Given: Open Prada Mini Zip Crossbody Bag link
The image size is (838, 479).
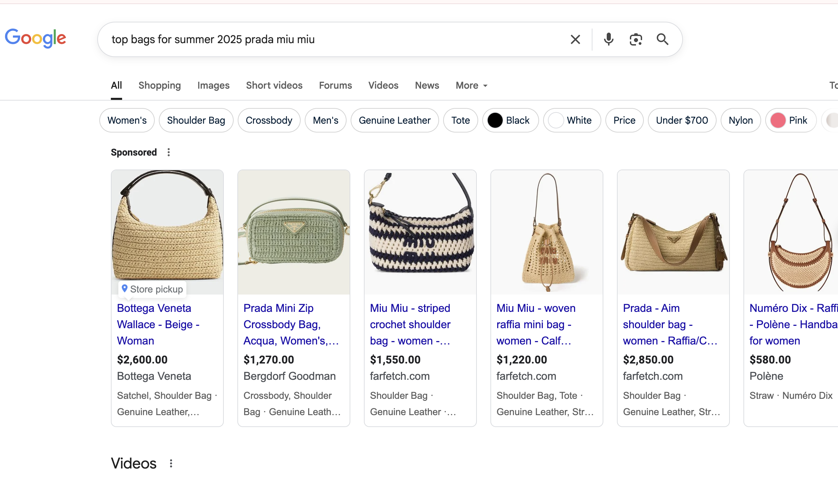Looking at the screenshot, I should (291, 324).
